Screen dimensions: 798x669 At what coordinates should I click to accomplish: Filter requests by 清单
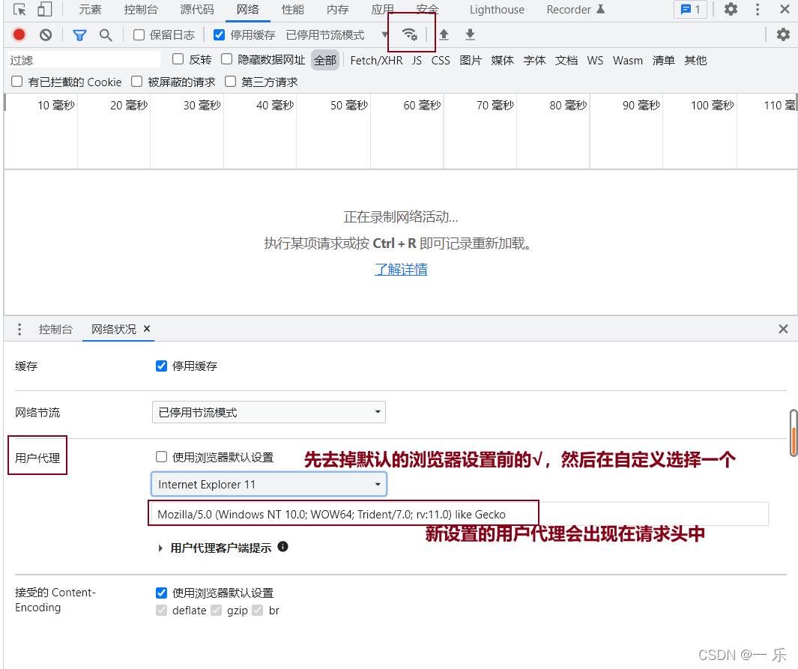click(664, 61)
